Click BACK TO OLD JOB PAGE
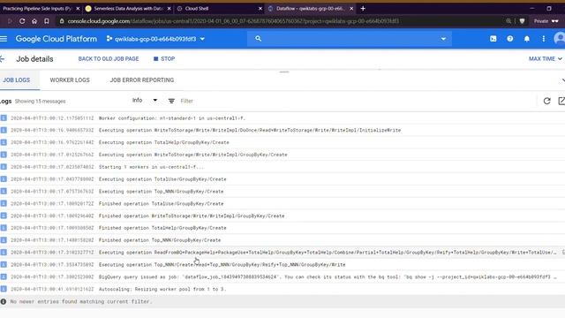Viewport: 565px width, 318px height. [x=109, y=59]
